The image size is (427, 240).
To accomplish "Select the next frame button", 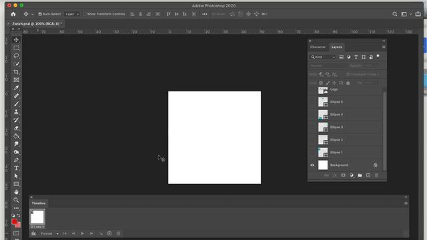I will 91,233.
